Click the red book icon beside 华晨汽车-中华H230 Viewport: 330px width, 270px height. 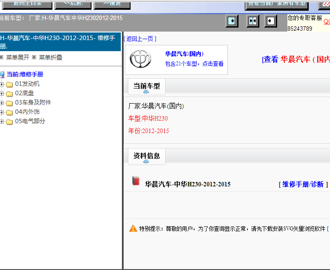coord(136,181)
